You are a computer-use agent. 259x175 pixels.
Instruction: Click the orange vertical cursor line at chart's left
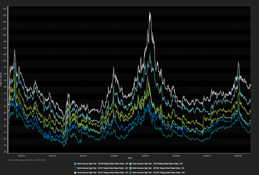tap(8, 80)
